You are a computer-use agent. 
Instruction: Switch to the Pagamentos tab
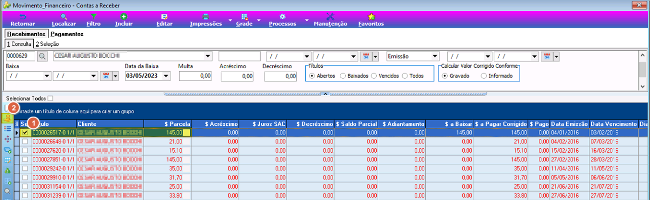click(67, 34)
